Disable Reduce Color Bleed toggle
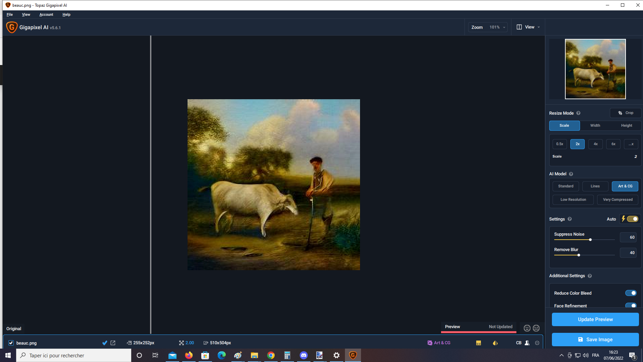The width and height of the screenshot is (643, 362). point(631,293)
